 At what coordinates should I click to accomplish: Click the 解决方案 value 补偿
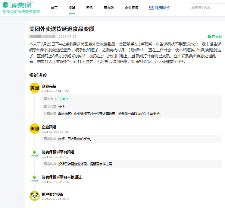pyautogui.click(x=61, y=107)
